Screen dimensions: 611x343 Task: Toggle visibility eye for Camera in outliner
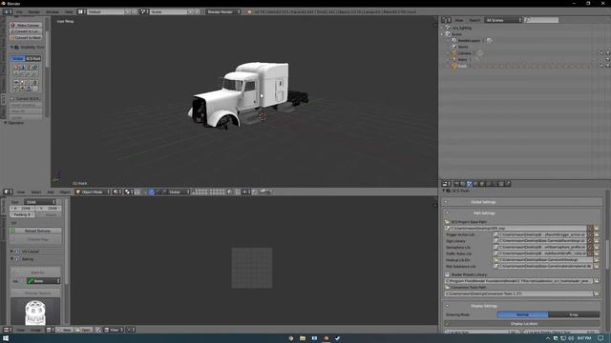tap(601, 53)
